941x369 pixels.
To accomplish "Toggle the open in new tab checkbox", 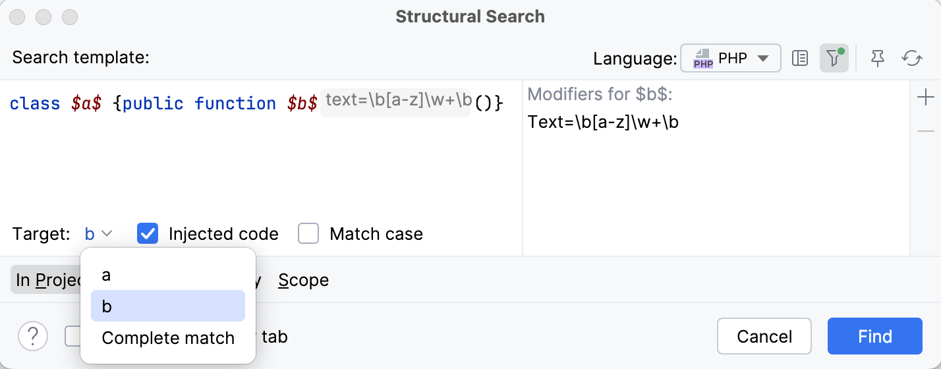I will pyautogui.click(x=72, y=337).
